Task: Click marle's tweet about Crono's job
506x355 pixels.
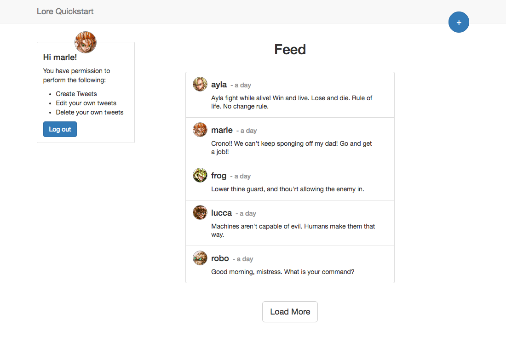Action: click(x=291, y=148)
